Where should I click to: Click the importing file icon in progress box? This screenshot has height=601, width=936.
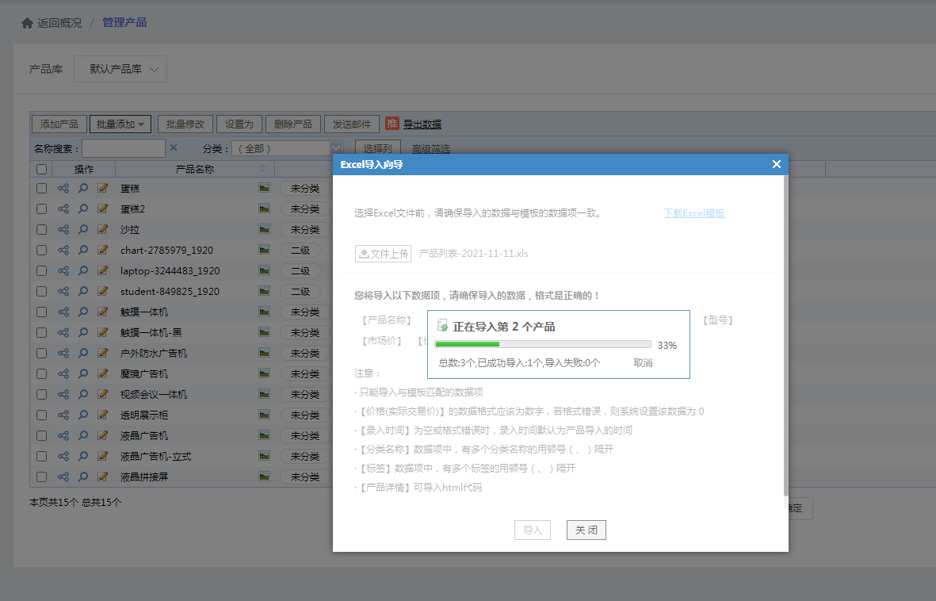coord(442,326)
